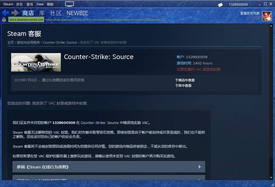Click 记录在案的 VAC 或游戏封禁 link
The height and width of the screenshot is (187, 275).
click(198, 69)
